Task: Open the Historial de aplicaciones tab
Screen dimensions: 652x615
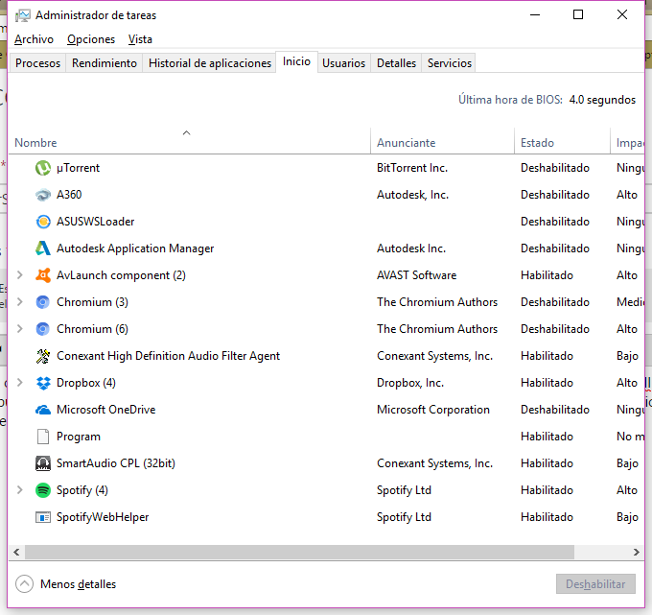Action: click(210, 62)
